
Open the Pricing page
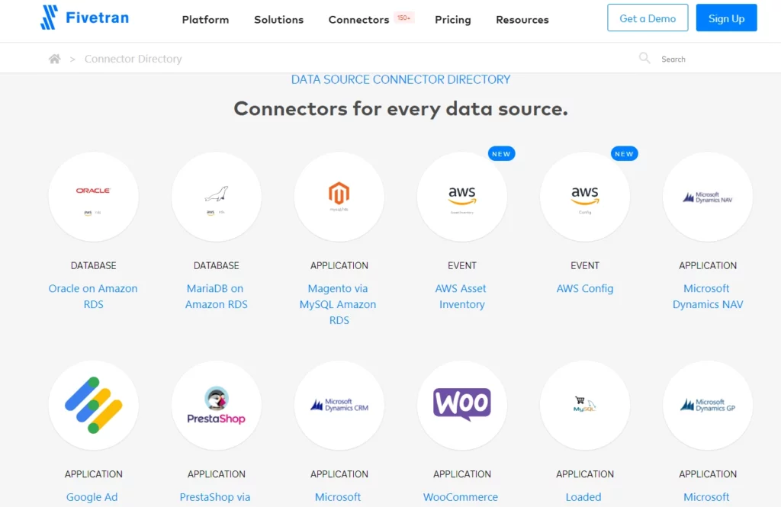click(453, 19)
